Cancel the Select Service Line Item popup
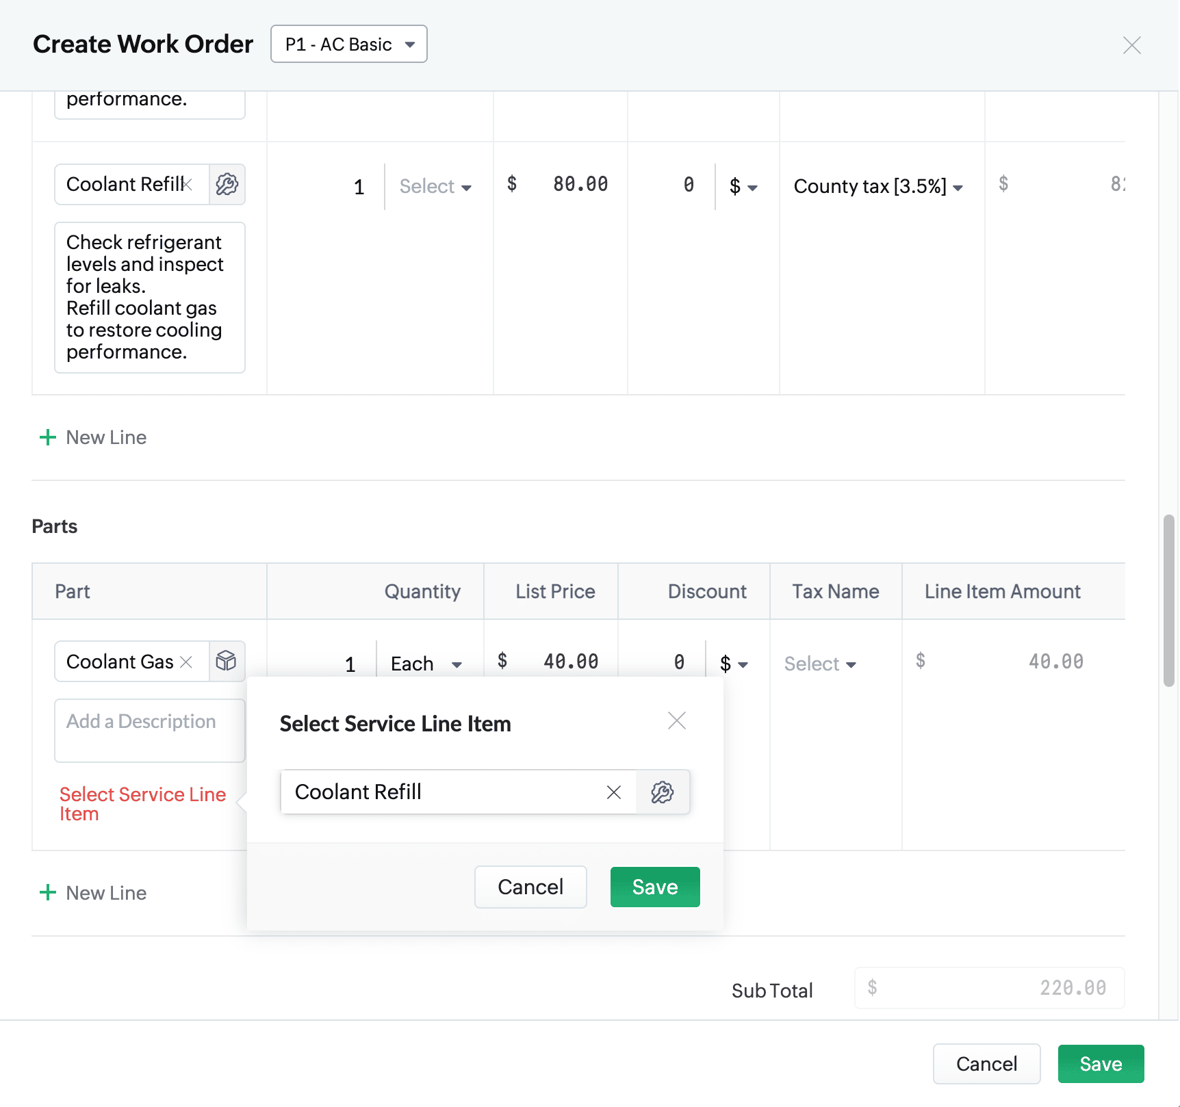This screenshot has height=1107, width=1180. 530,887
